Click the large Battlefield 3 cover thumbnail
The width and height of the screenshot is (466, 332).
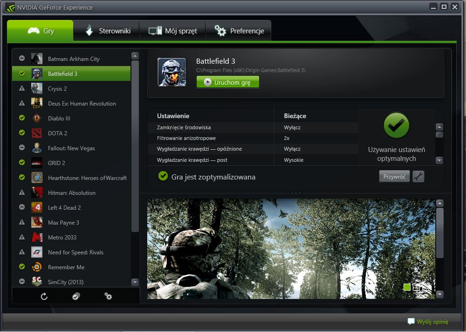172,72
